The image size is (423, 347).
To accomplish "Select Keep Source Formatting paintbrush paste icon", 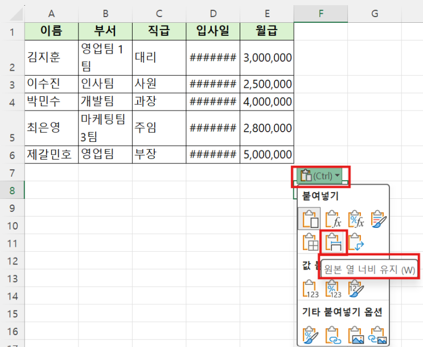I will [x=379, y=219].
